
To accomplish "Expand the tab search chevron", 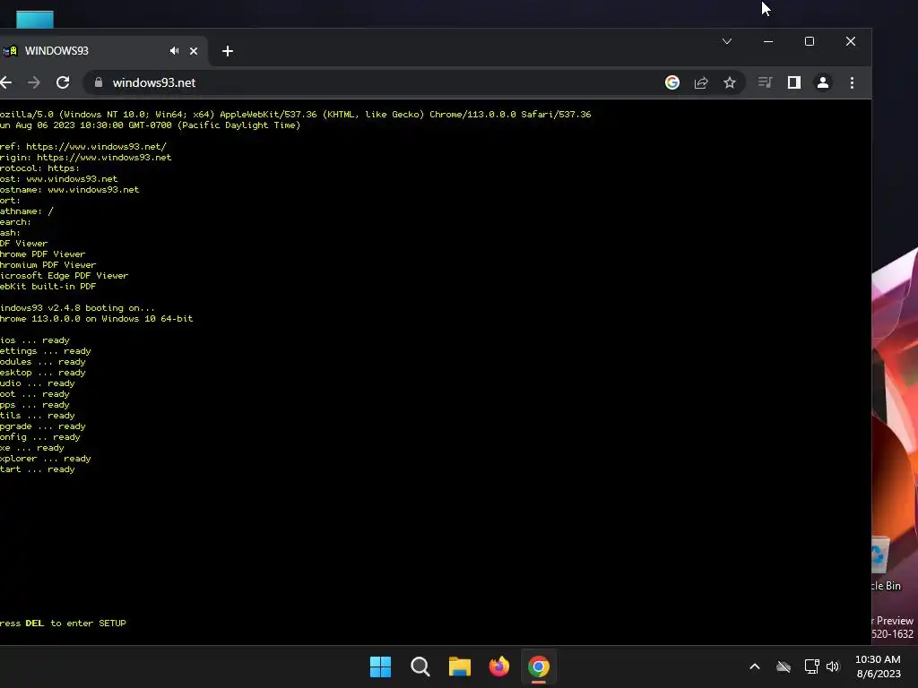I will tap(726, 41).
